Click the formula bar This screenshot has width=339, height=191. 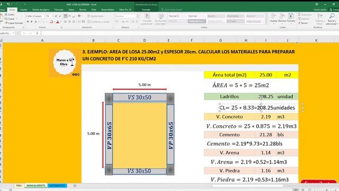tap(190, 33)
